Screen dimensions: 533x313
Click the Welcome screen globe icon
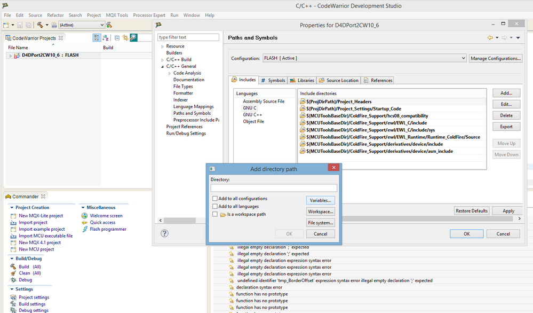coord(84,216)
